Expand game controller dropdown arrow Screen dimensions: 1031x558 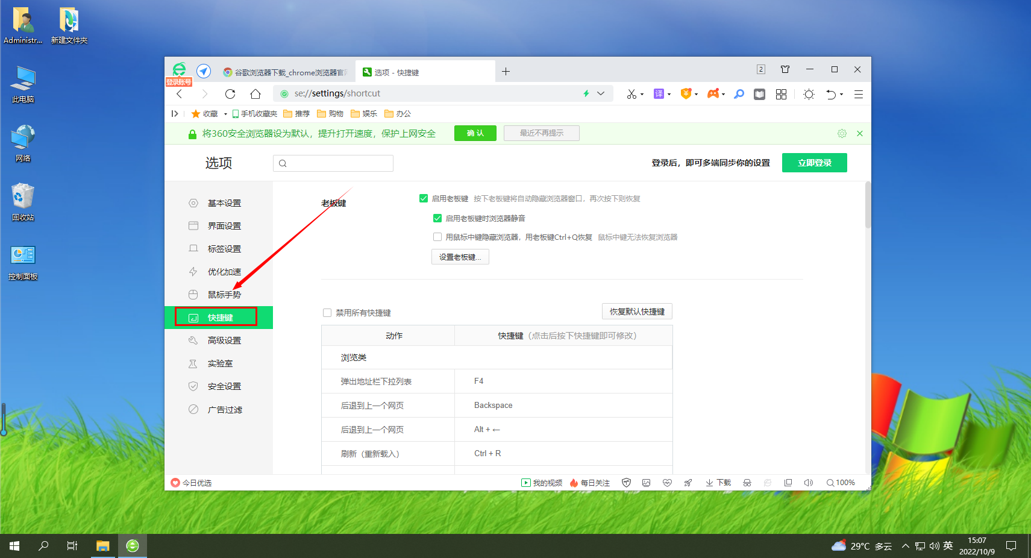click(724, 95)
